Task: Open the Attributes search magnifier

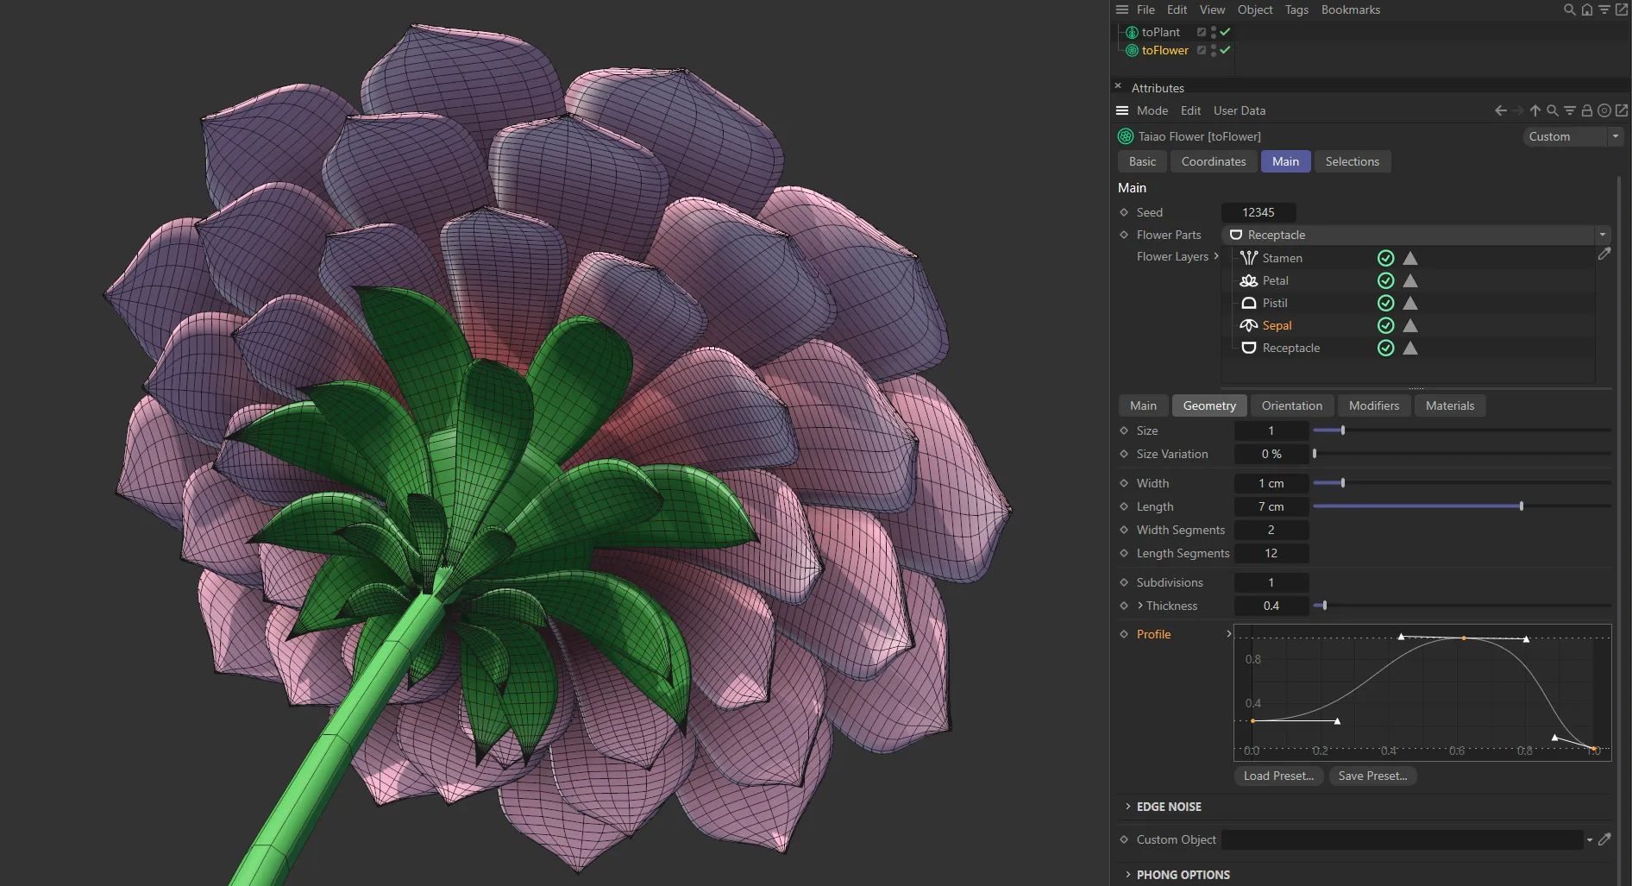Action: (1553, 110)
